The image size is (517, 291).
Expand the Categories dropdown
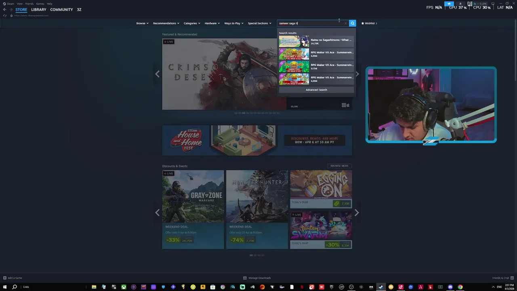(x=192, y=23)
